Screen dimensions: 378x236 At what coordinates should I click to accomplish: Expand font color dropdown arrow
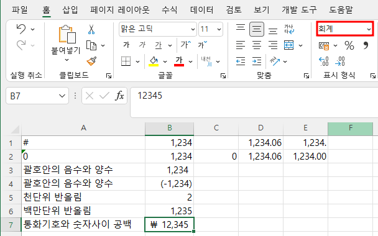190,61
